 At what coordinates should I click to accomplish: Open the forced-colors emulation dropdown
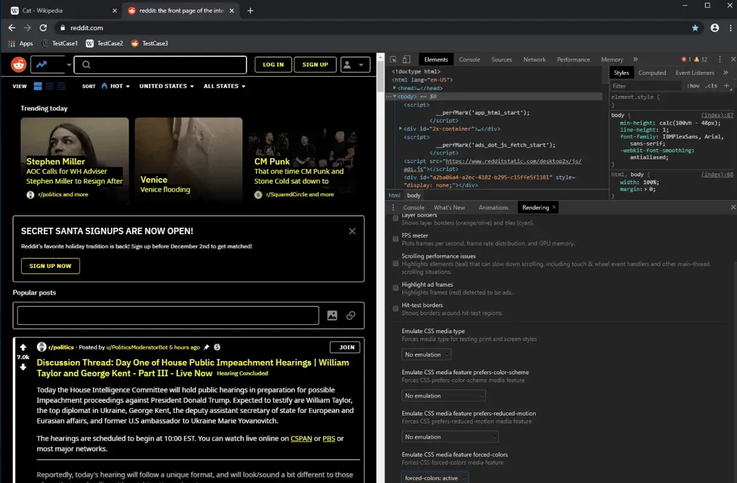click(435, 478)
